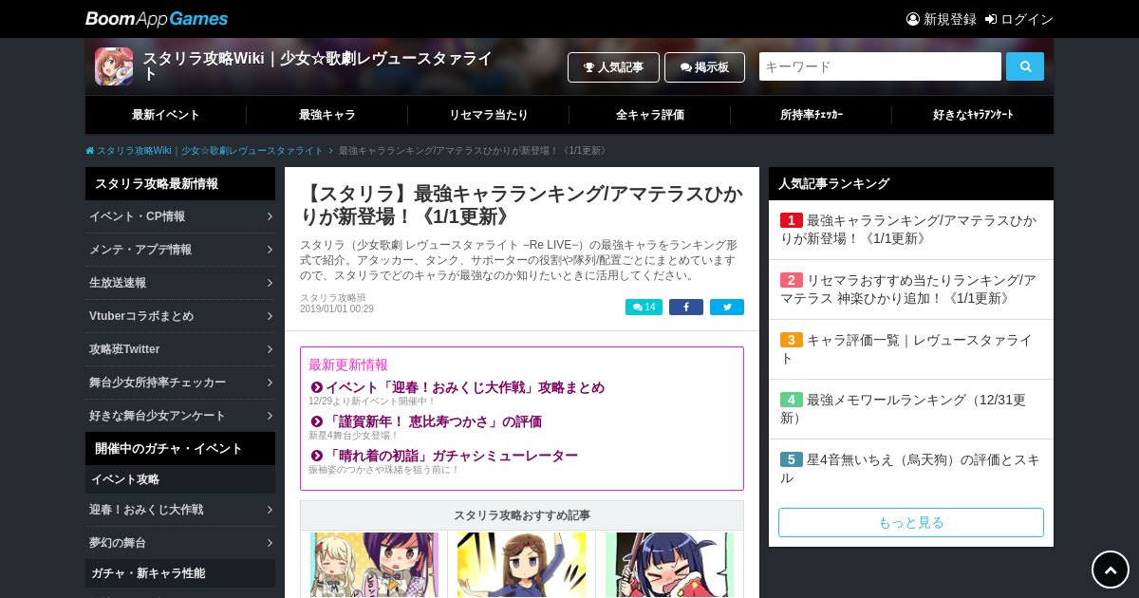Image resolution: width=1139 pixels, height=598 pixels.
Task: Click ログイン link
Action: click(x=1027, y=19)
